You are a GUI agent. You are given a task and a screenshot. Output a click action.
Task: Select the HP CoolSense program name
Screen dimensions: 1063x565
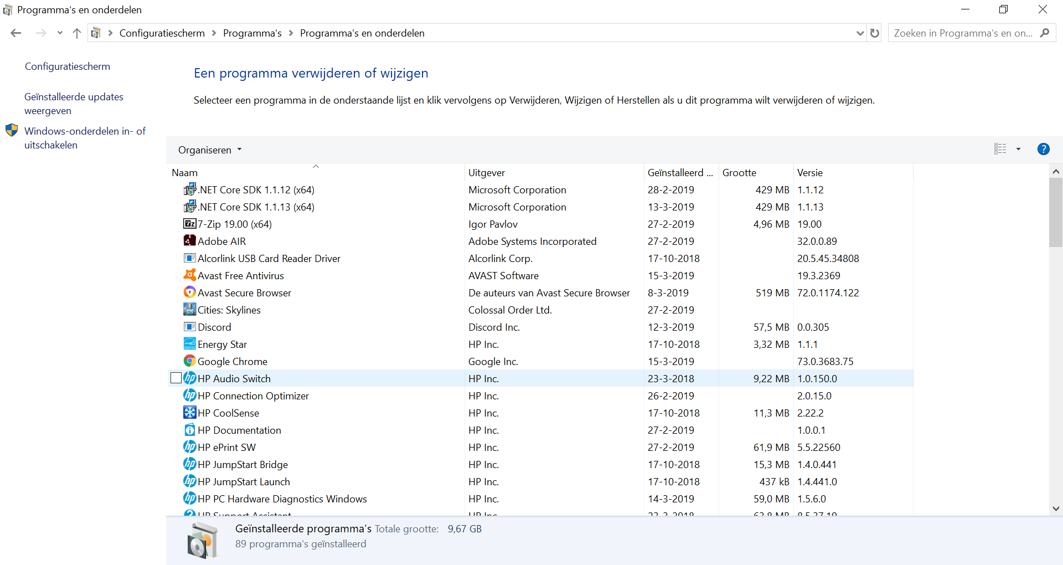(228, 413)
